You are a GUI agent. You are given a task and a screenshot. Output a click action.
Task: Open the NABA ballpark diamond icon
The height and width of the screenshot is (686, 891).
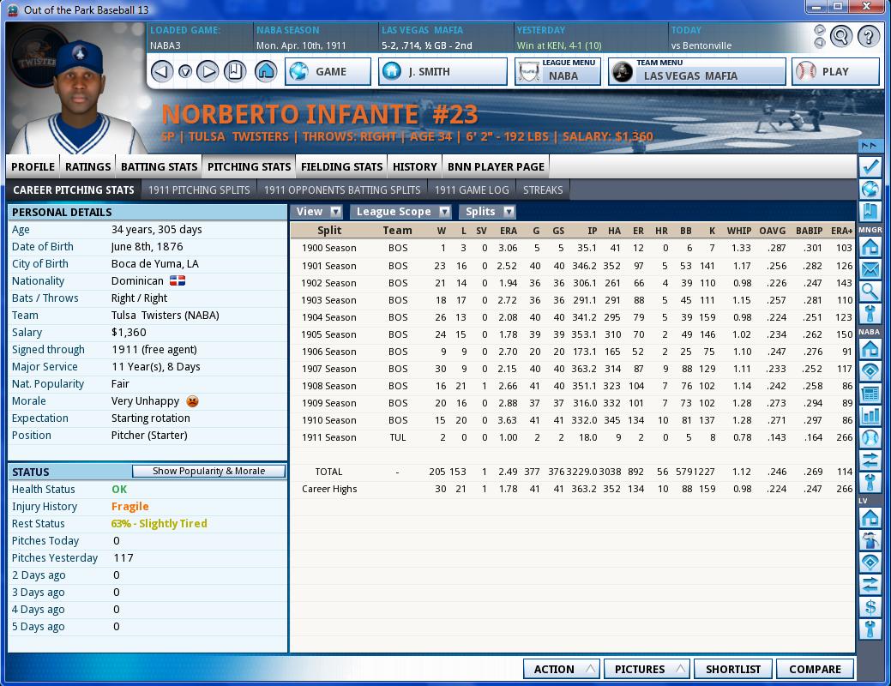(x=870, y=371)
